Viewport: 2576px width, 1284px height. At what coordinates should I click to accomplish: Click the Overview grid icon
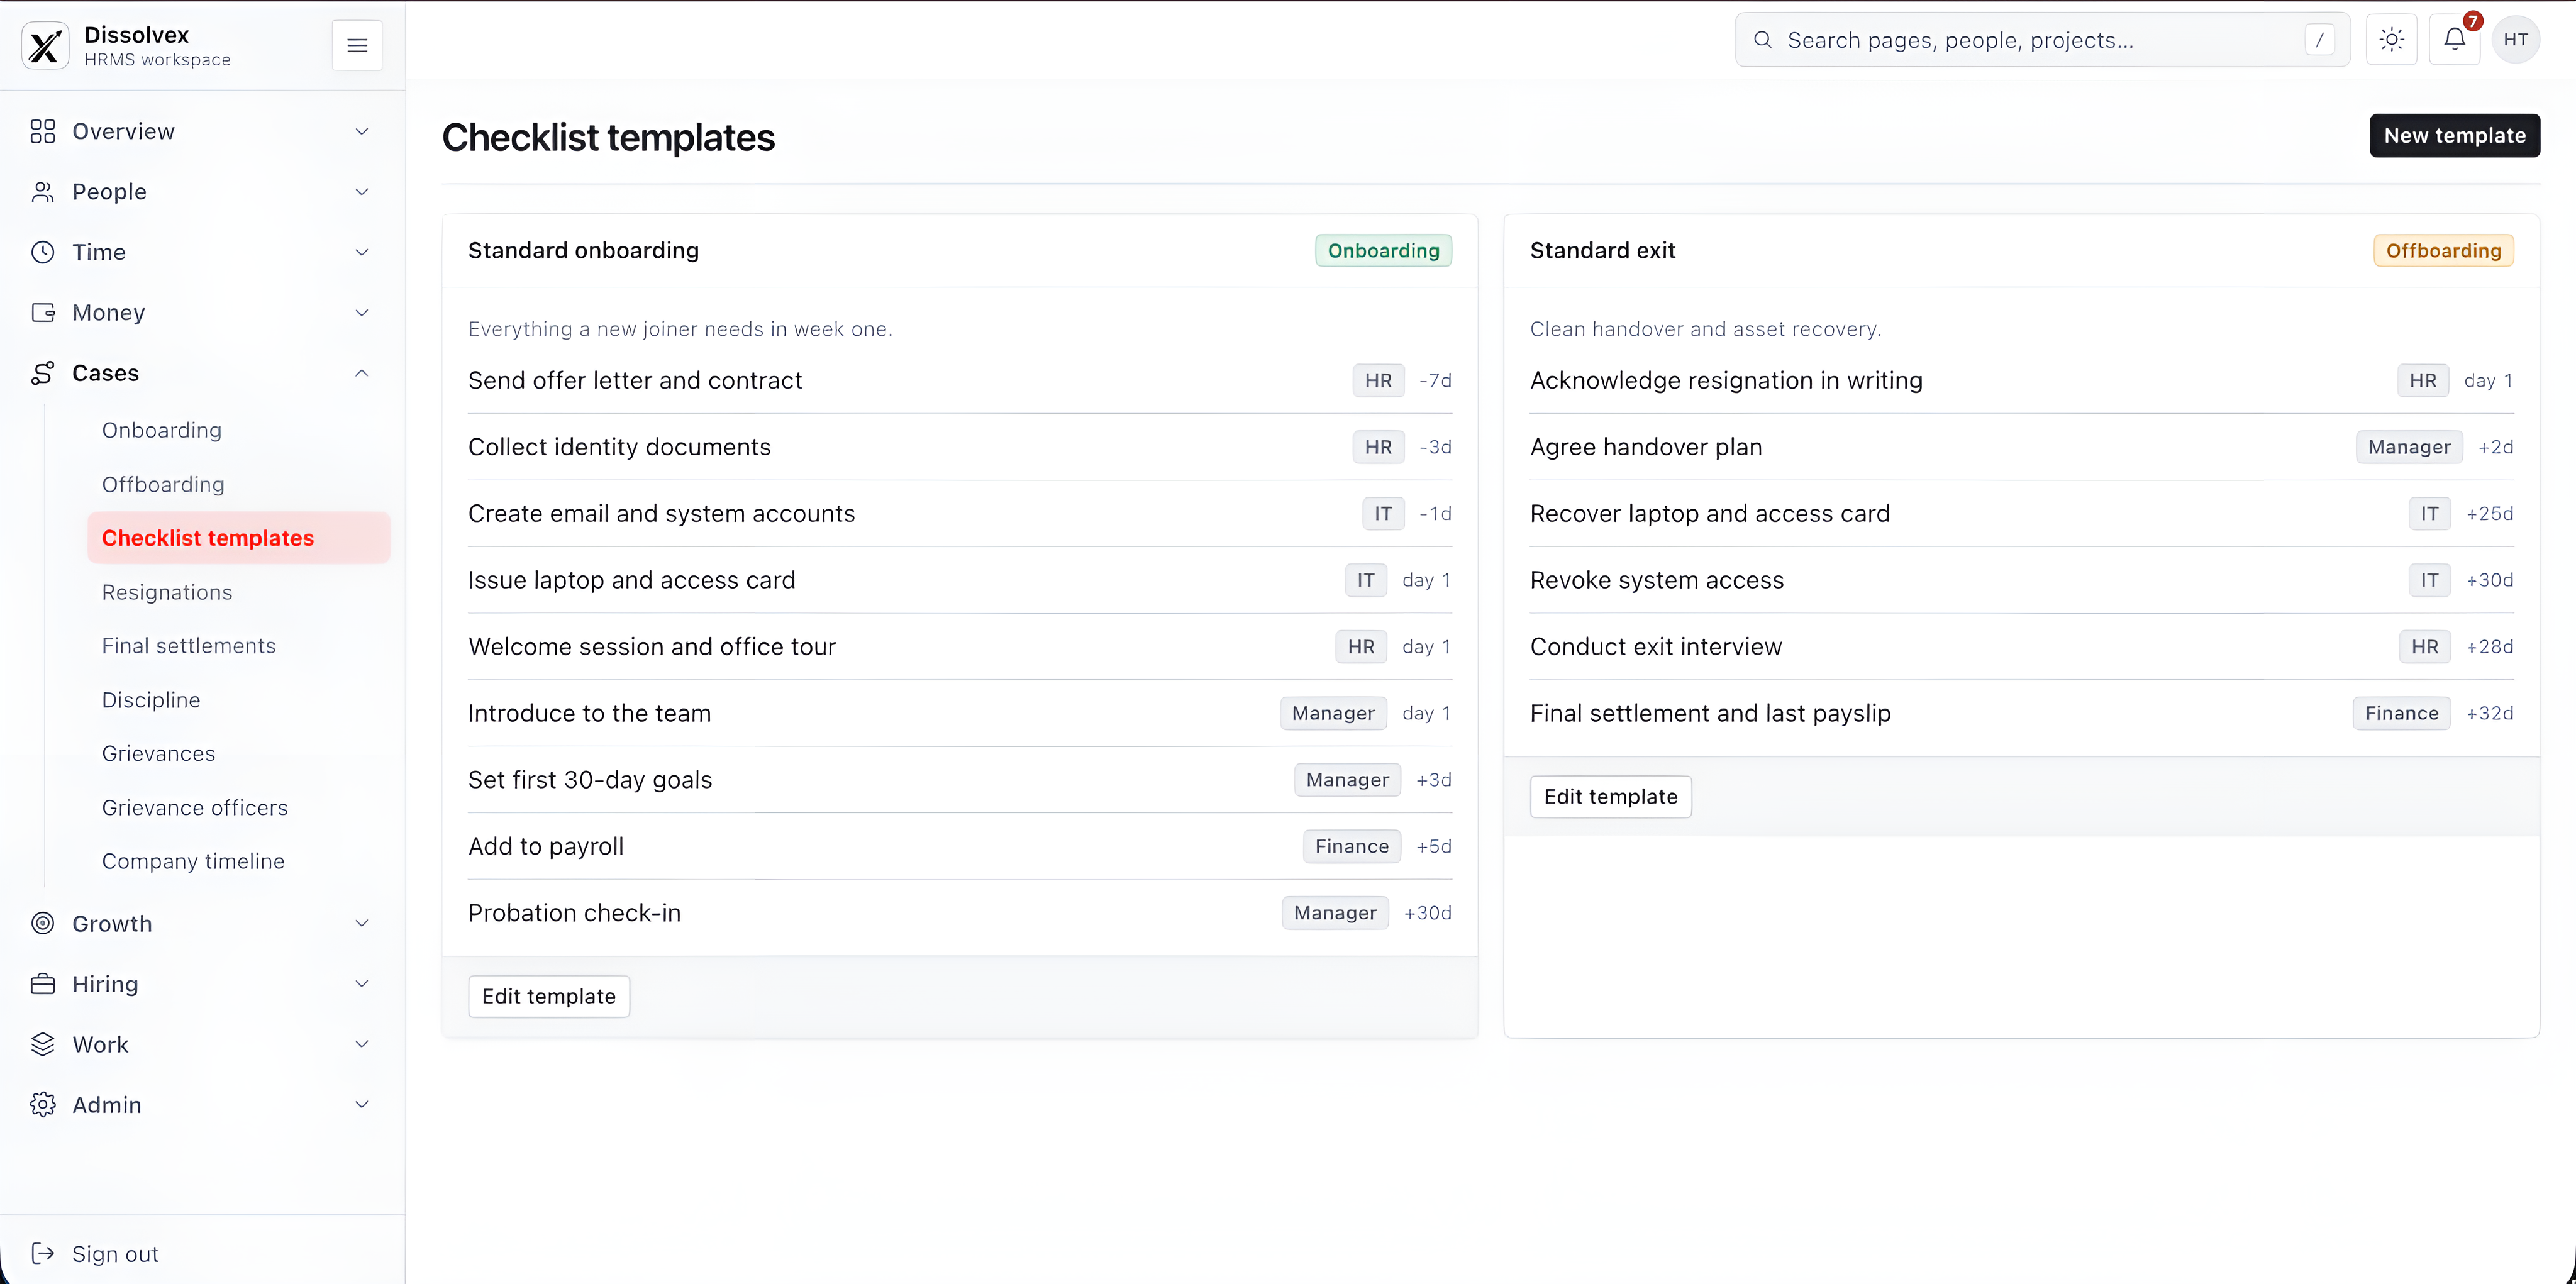point(43,131)
